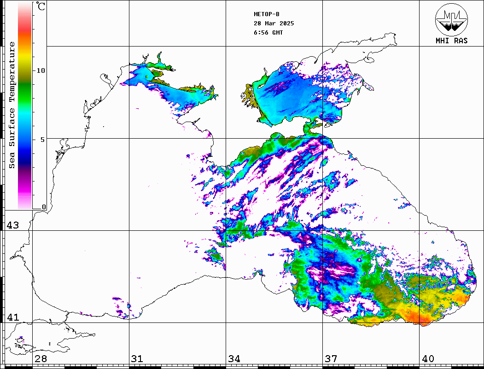
Task: Click the METOP-B satellite label
Action: (266, 14)
